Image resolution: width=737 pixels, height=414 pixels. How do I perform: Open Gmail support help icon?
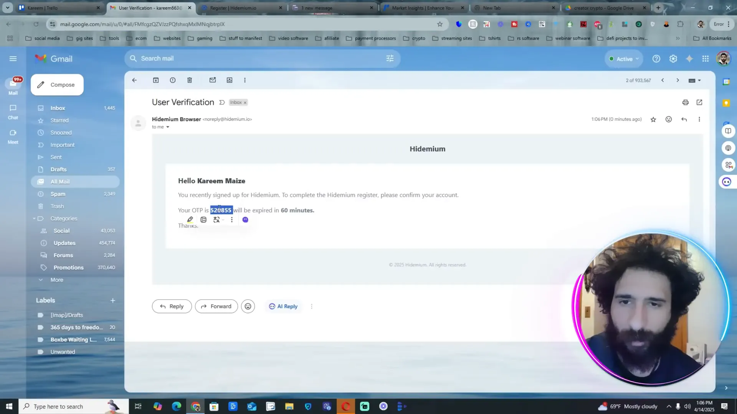[656, 59]
